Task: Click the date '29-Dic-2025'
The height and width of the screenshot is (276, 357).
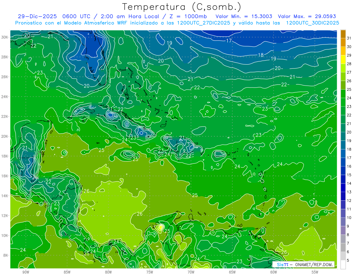Action: tap(37, 16)
